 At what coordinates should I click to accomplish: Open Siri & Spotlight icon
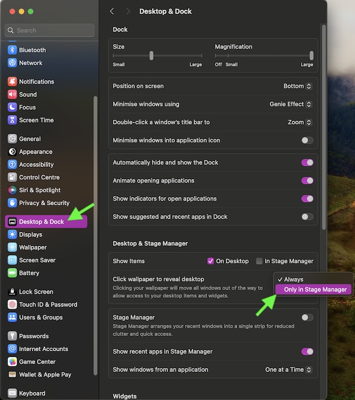[x=12, y=190]
